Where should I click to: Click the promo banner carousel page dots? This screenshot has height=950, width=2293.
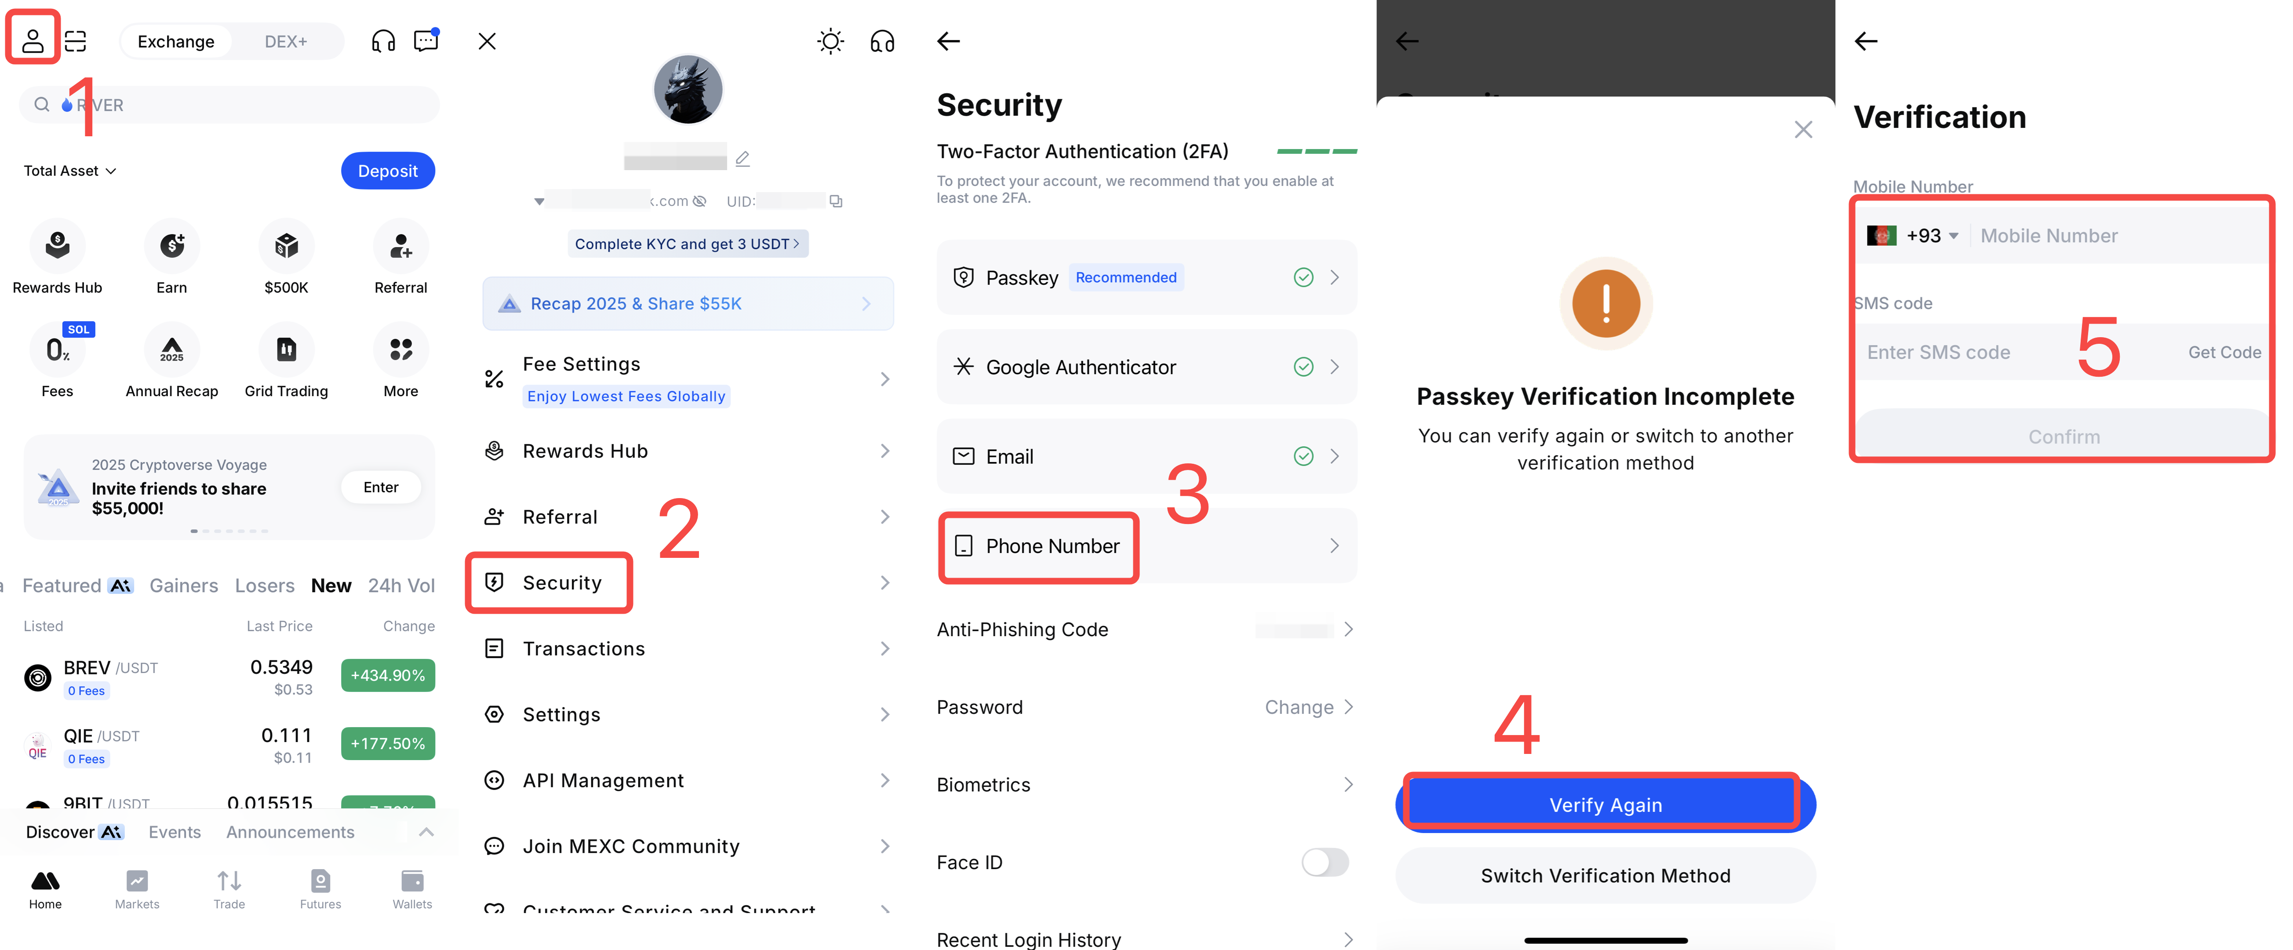coord(229,531)
